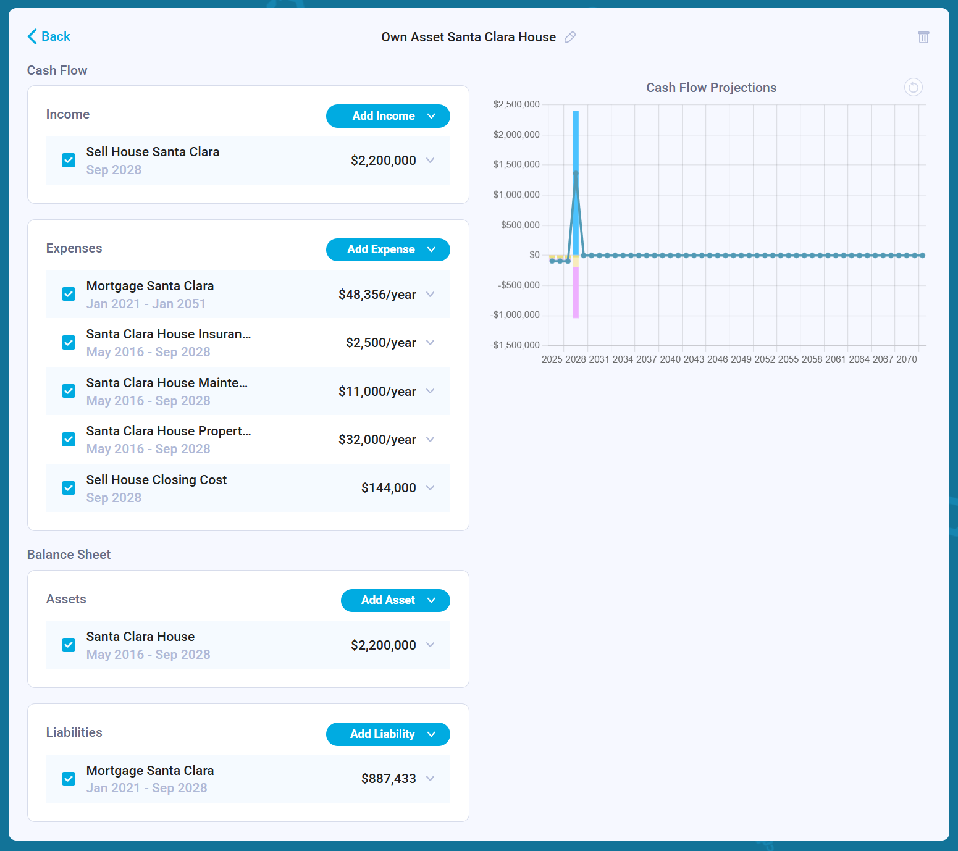Reset chart with circular refresh icon

(914, 87)
